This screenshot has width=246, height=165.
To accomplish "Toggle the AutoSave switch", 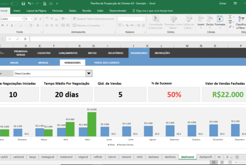I will (14, 3).
